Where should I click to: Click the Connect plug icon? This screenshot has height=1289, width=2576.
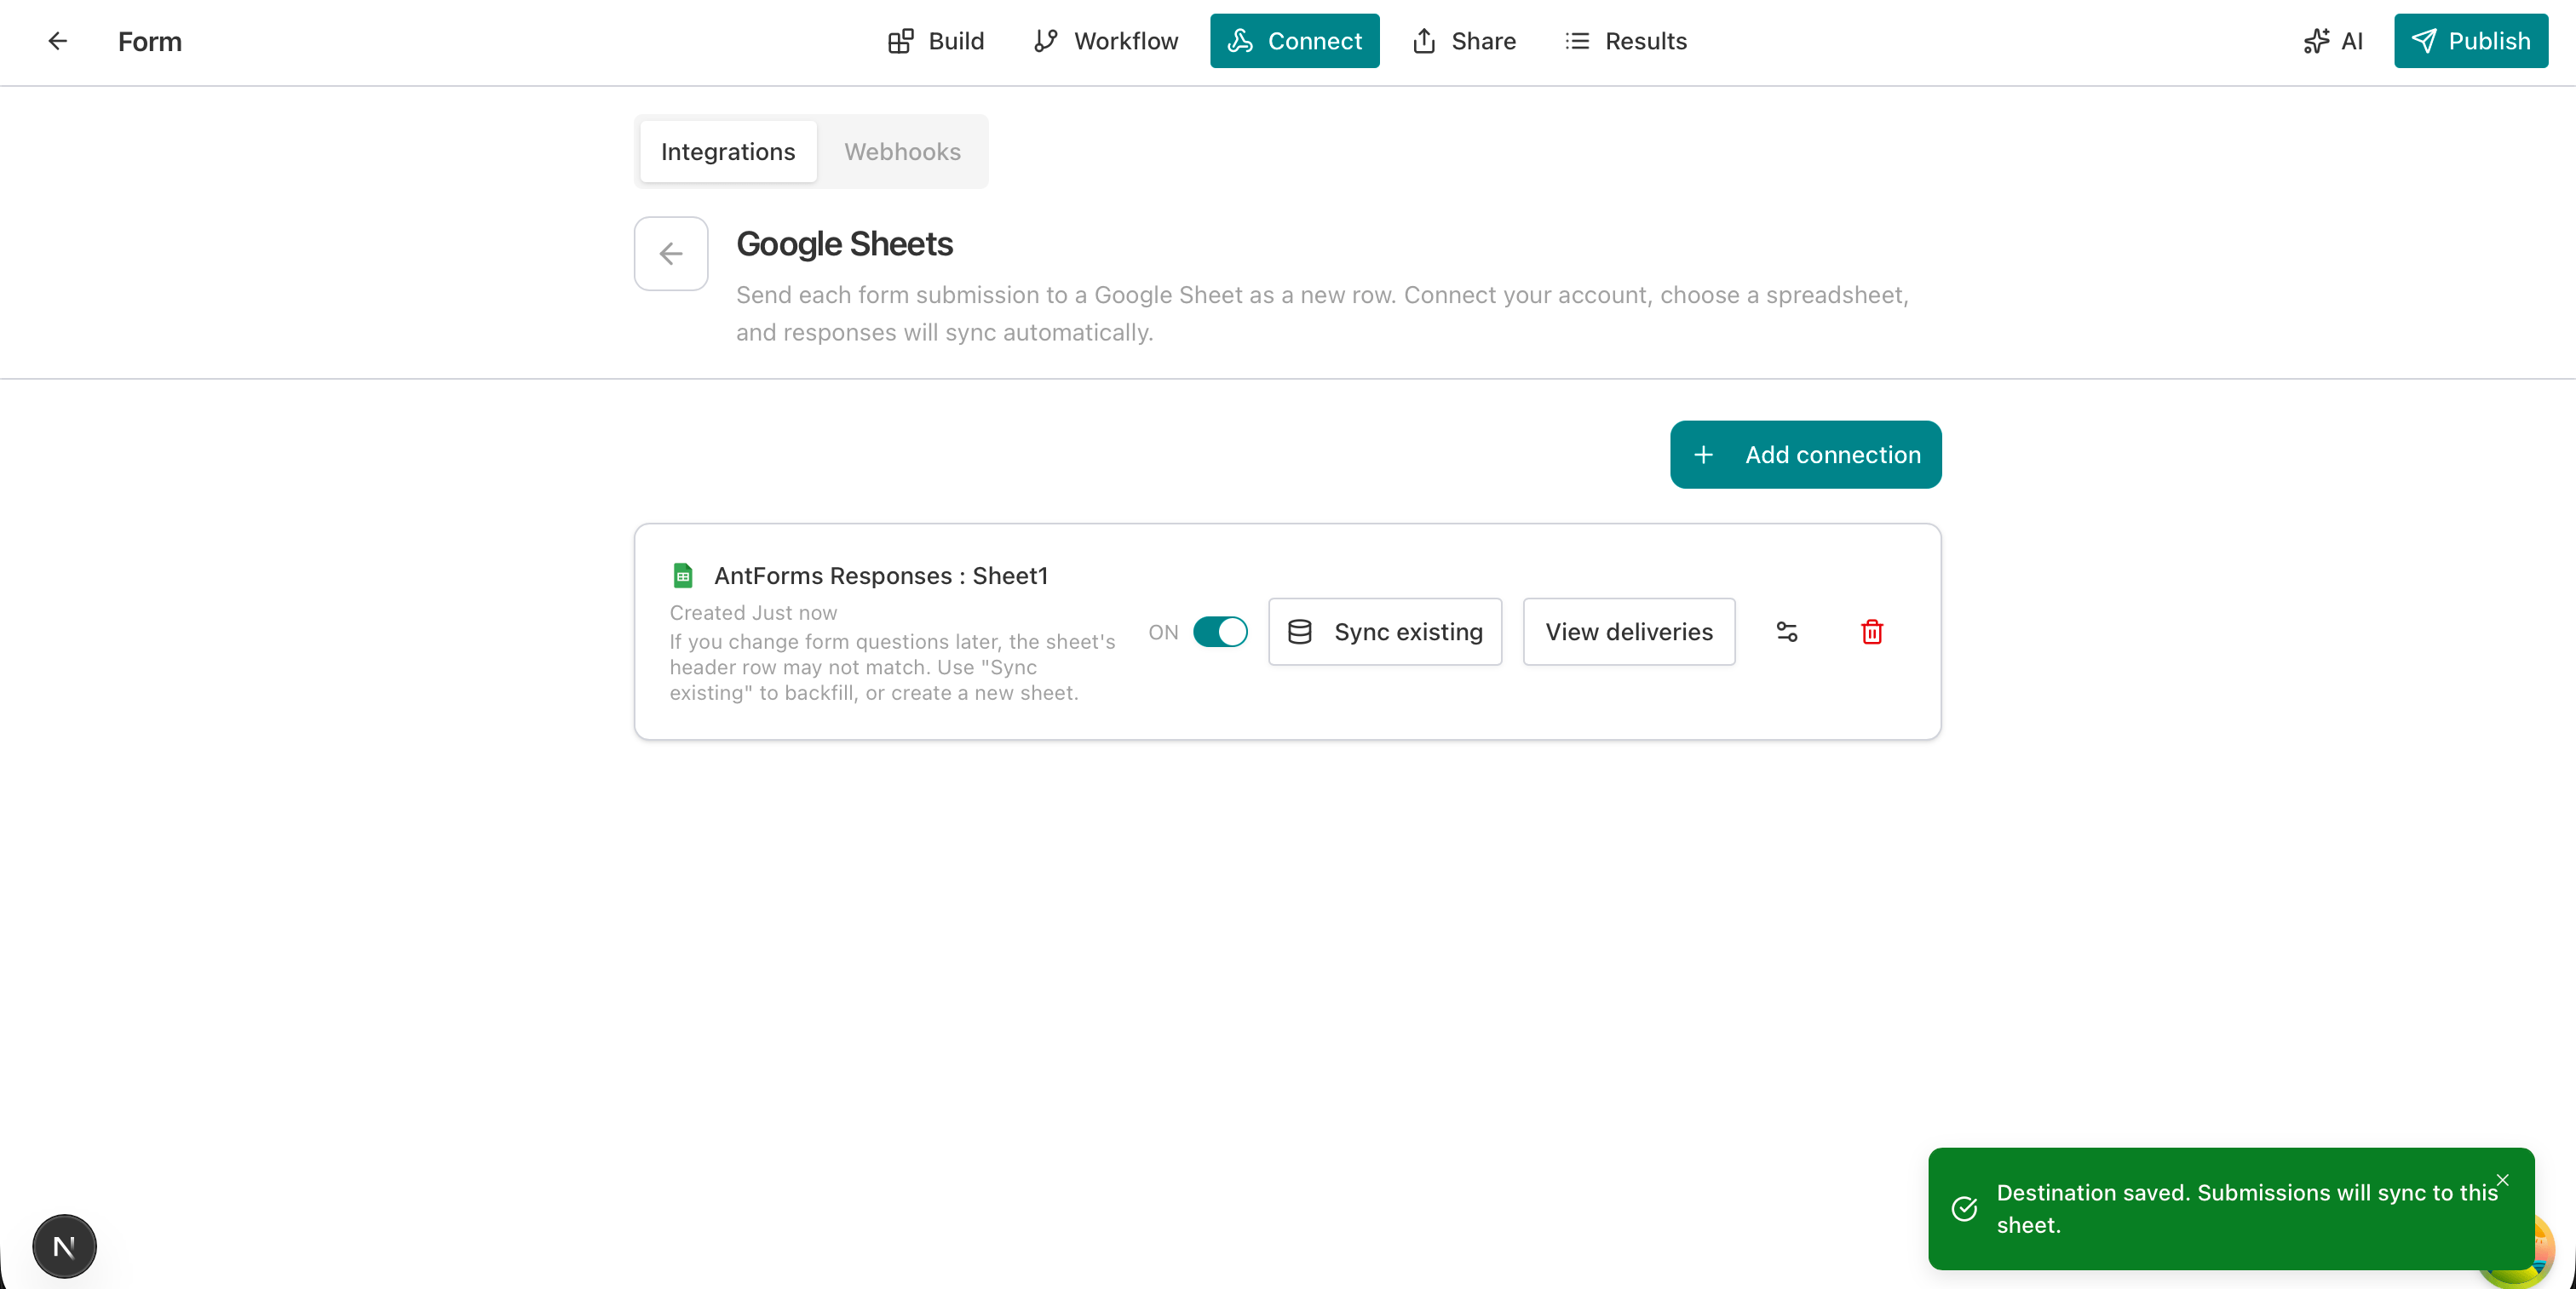pyautogui.click(x=1242, y=41)
